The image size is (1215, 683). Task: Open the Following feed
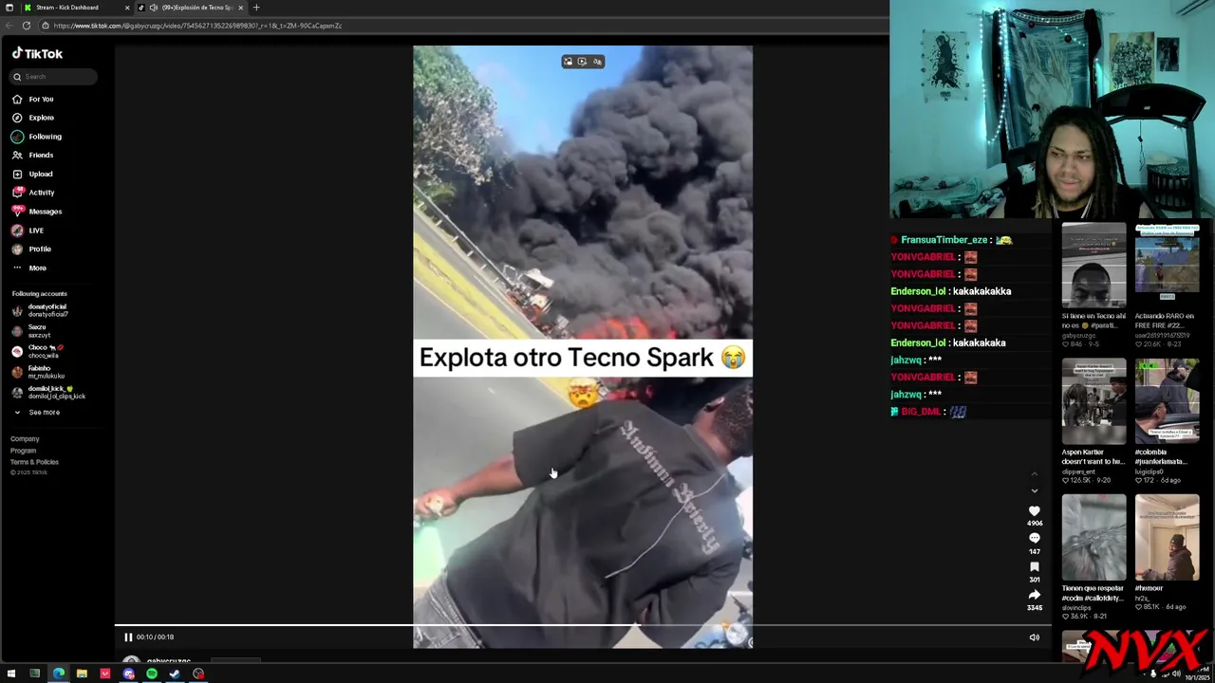(36, 137)
